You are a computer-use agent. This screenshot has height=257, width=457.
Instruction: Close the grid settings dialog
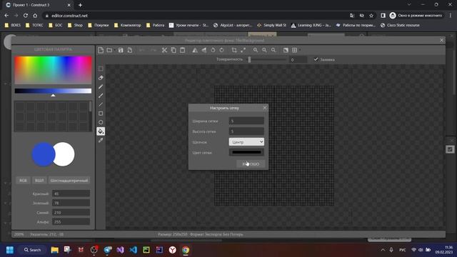click(265, 108)
